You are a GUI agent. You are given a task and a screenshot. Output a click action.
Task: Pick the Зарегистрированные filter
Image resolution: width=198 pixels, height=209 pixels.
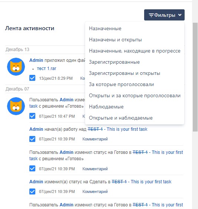pyautogui.click(x=134, y=62)
